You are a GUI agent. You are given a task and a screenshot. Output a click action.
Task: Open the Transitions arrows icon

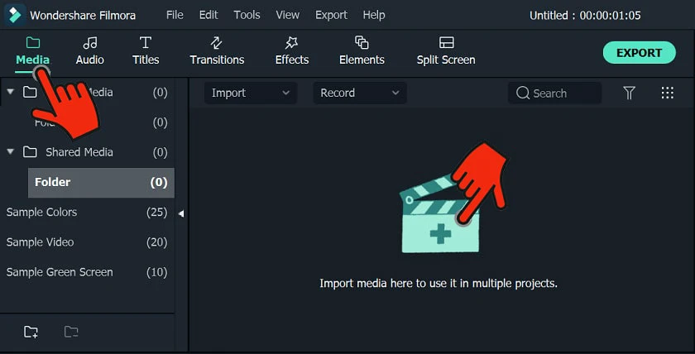216,43
